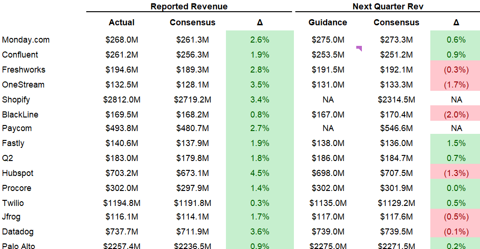This screenshot has width=480, height=249.
Task: Click Freshworks guidance $191.5M
Action: click(x=328, y=70)
